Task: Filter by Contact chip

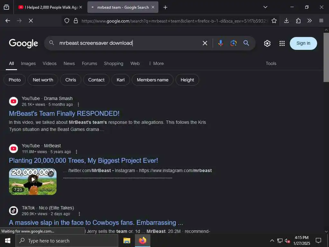Action: [96, 80]
